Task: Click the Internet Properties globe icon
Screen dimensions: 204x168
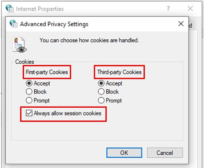Action: coord(9,9)
